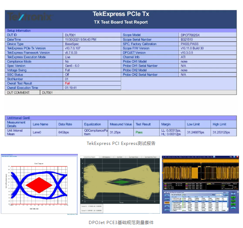Click the yellow waveform trace on oscilloscope

click(195, 171)
